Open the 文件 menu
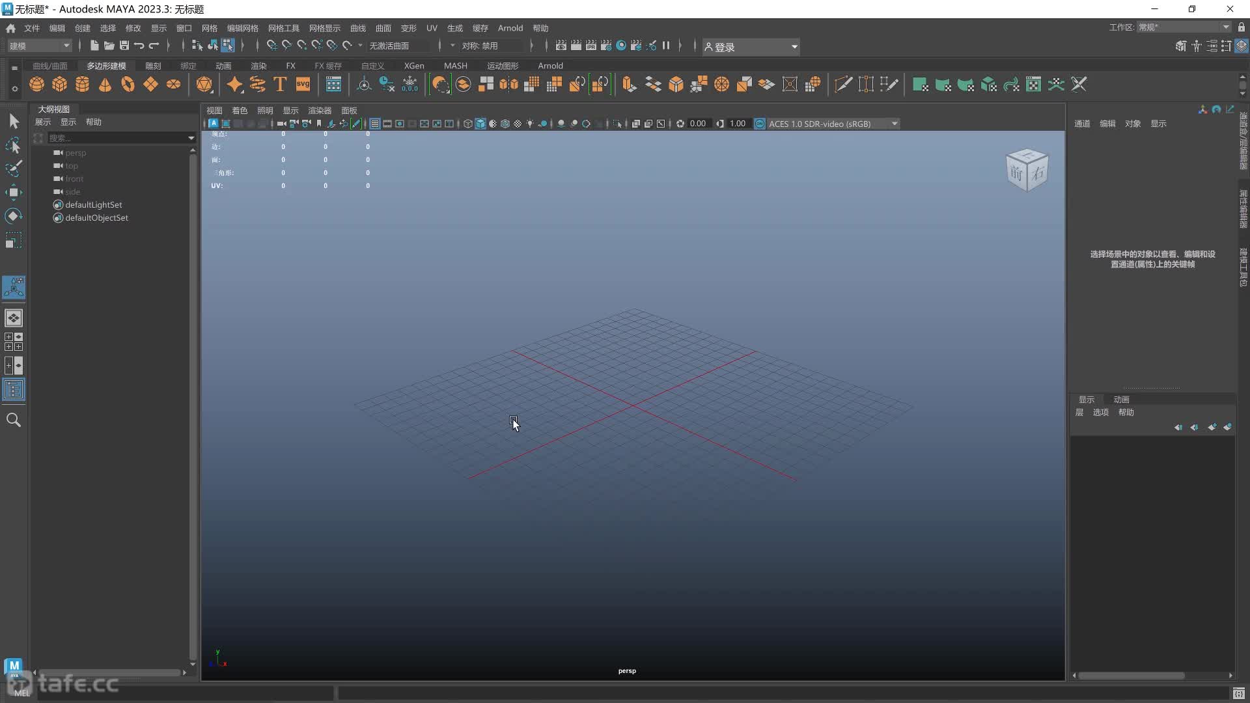Viewport: 1250px width, 703px height. (x=32, y=28)
